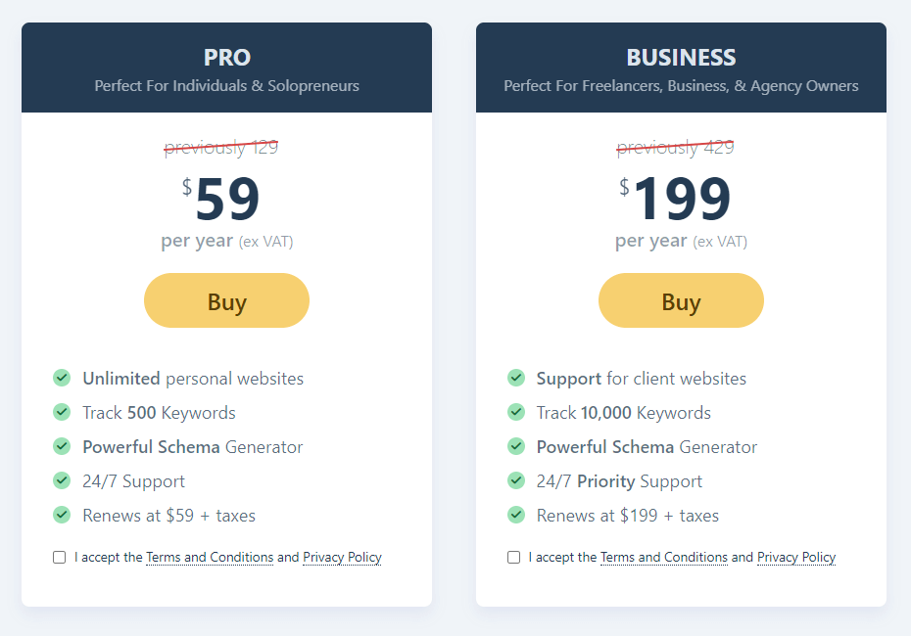
Task: Check the BUSINESS plan terms acceptance checkbox
Action: coord(513,557)
